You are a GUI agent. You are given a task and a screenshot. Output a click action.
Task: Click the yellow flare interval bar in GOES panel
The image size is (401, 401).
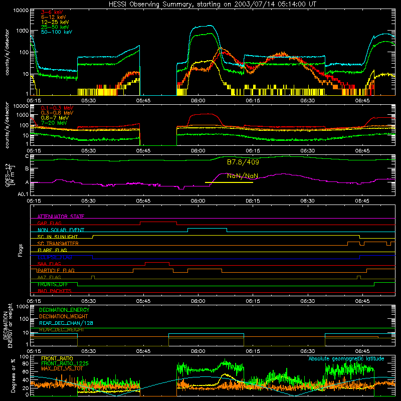[x=229, y=182]
